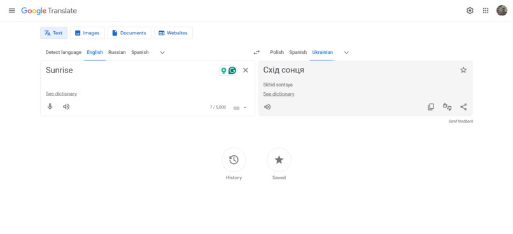Open the settings gear
Viewport: 513px width, 234px height.
[470, 10]
